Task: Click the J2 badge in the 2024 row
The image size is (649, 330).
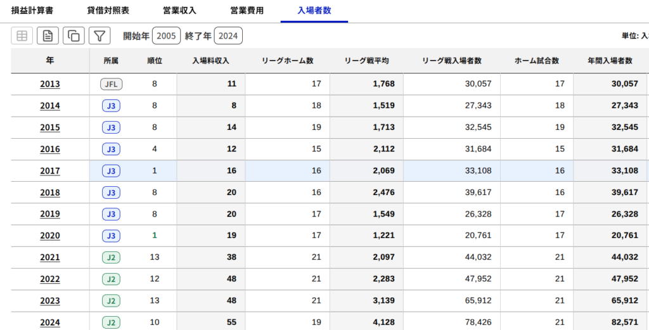Action: pyautogui.click(x=111, y=322)
